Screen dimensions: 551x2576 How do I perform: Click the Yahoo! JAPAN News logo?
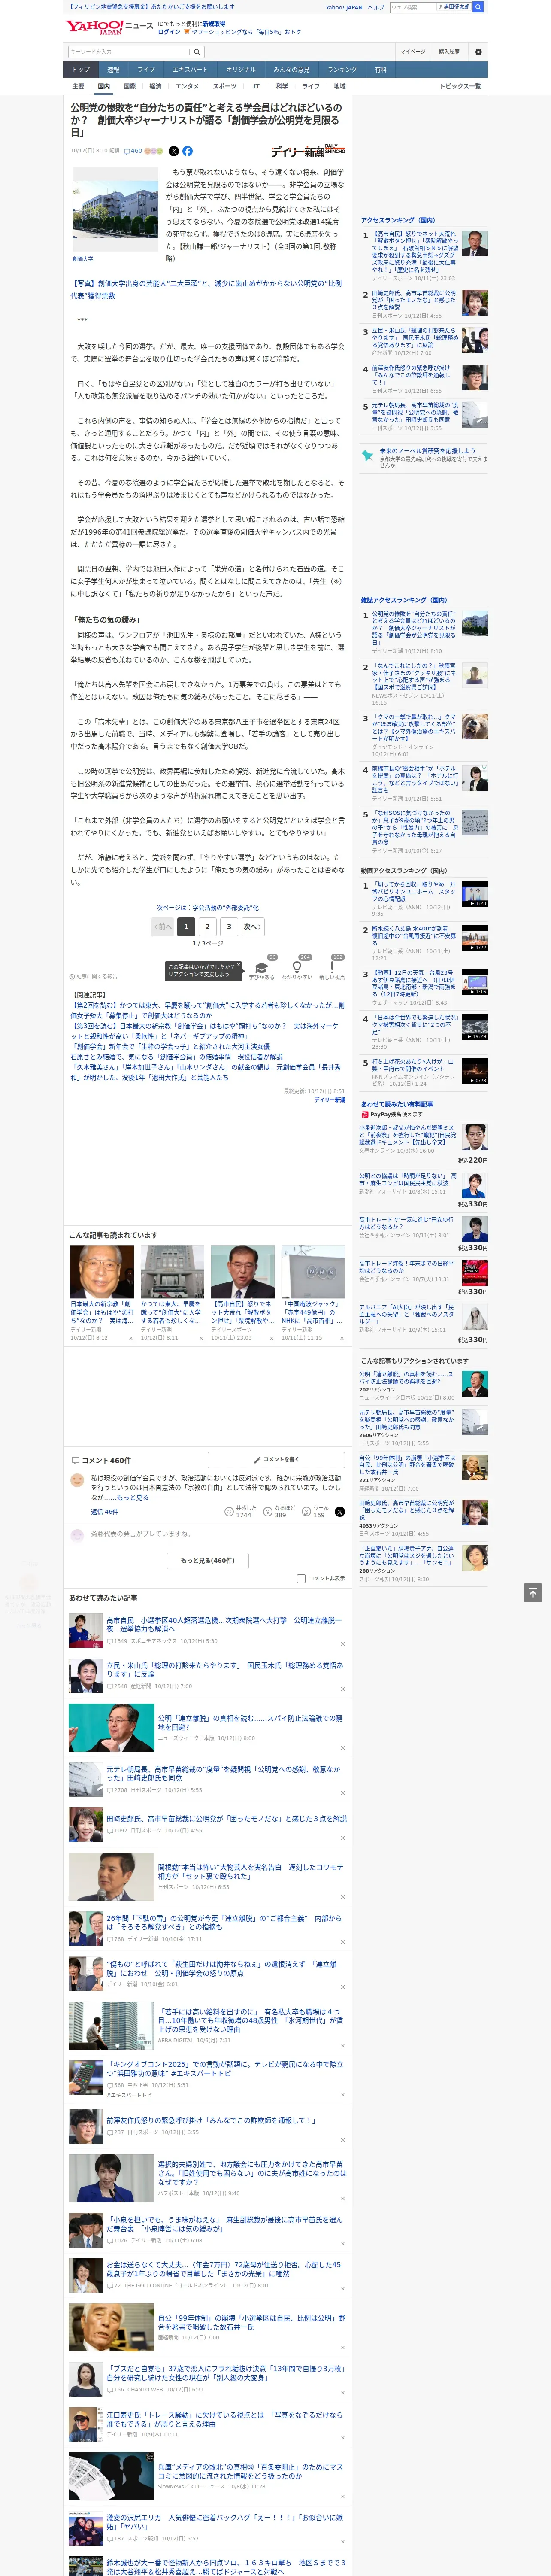(x=109, y=27)
